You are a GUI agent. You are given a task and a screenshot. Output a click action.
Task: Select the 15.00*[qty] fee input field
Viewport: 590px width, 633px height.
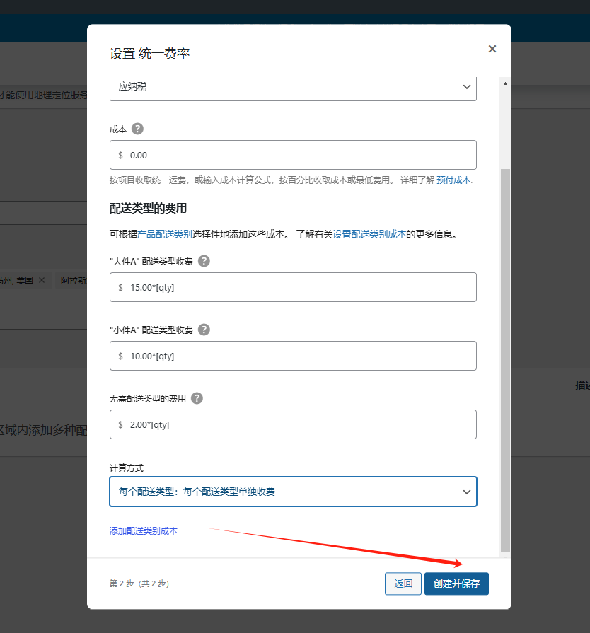pyautogui.click(x=293, y=287)
